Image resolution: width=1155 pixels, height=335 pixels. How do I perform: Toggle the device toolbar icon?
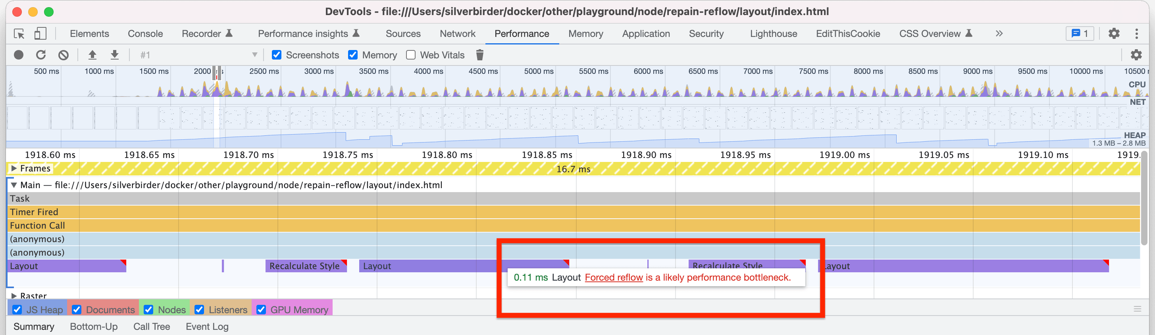[x=40, y=34]
